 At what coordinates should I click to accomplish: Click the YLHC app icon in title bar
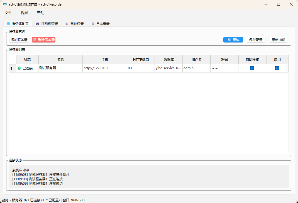[4, 4]
